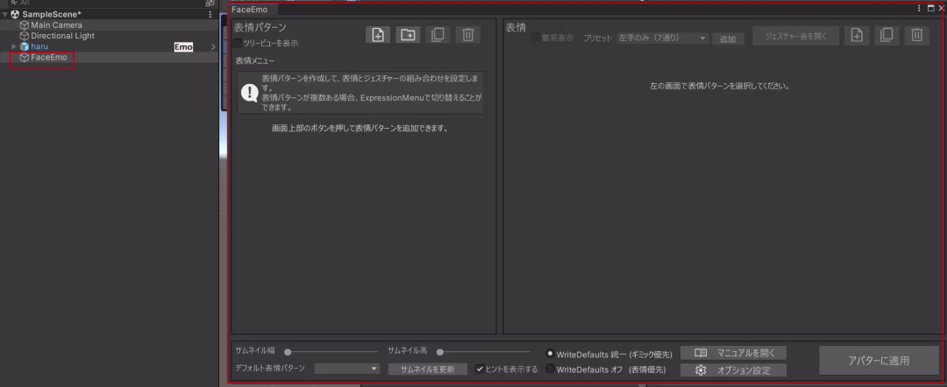The height and width of the screenshot is (387, 947).
Task: Click the hierarchy search field
Action: (106, 3)
